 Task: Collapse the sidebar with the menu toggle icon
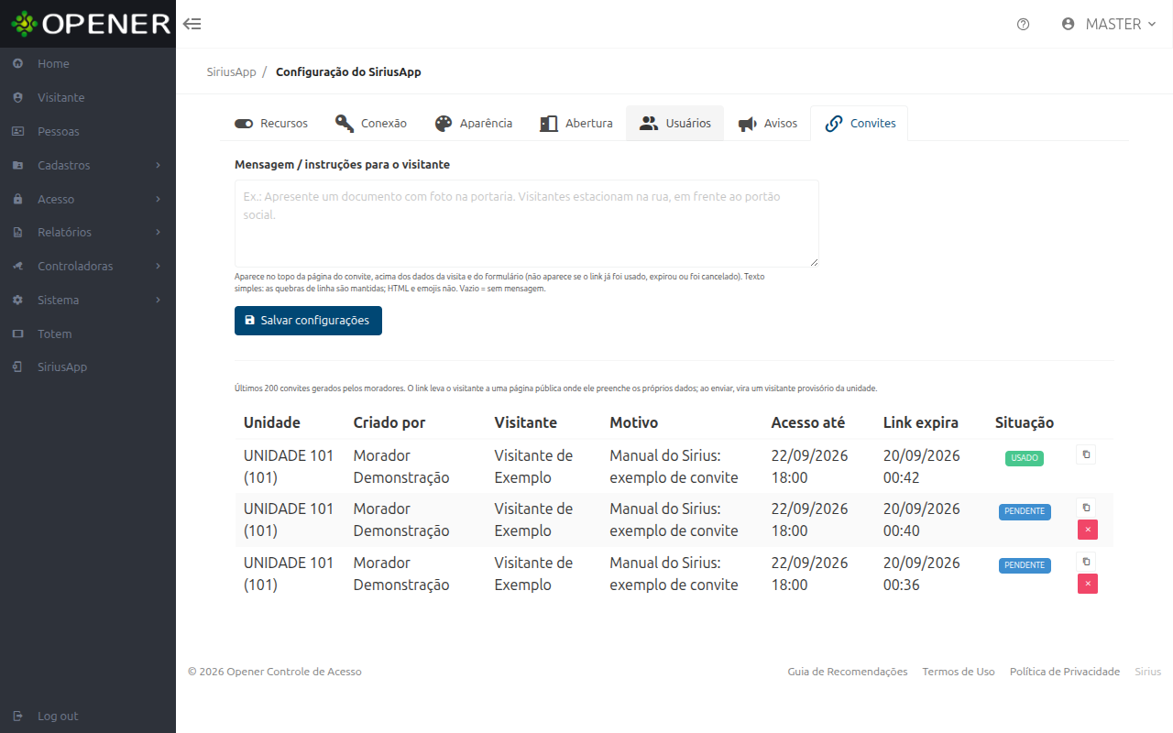click(192, 24)
